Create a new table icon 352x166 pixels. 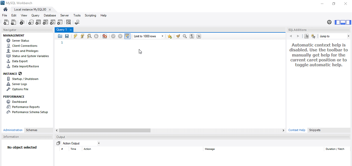coord(38,22)
